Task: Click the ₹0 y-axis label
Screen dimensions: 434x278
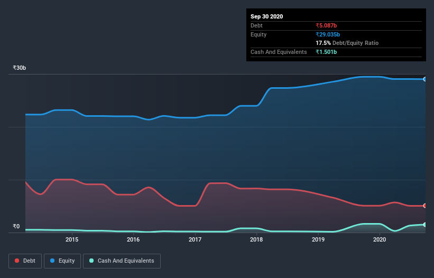Action: 16,226
